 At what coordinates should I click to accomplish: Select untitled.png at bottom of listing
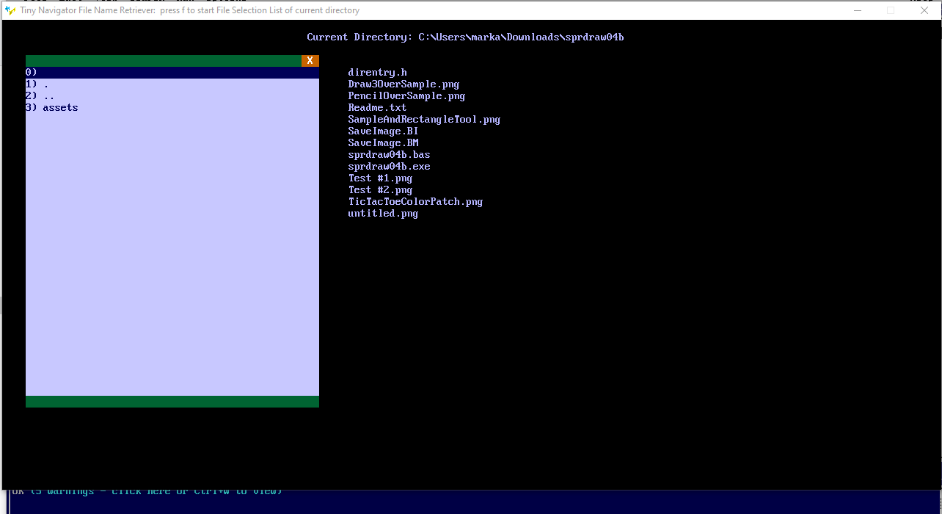[383, 214]
